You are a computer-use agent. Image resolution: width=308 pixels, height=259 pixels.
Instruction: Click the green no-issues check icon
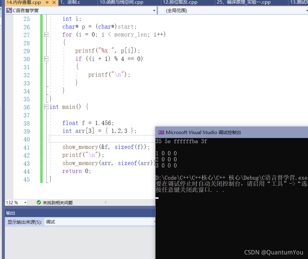click(x=39, y=202)
